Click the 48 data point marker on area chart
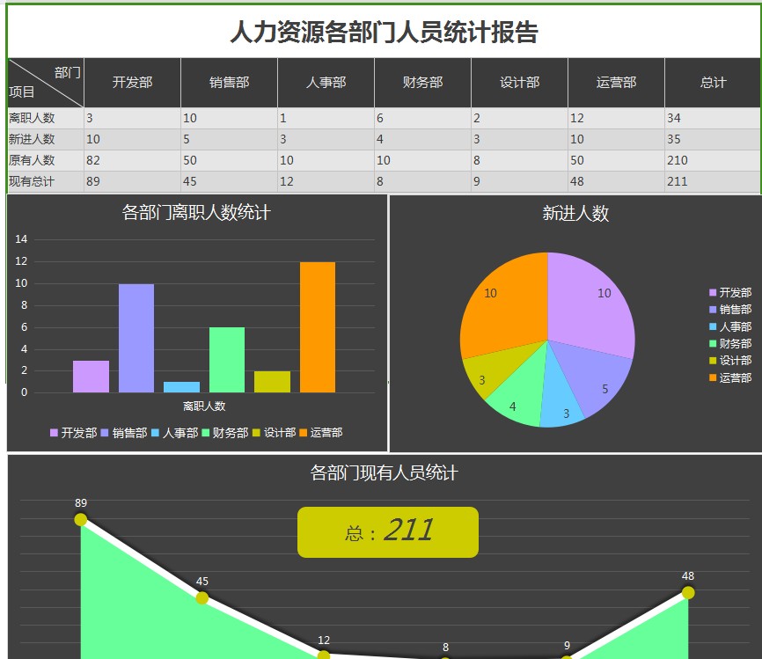The height and width of the screenshot is (659, 762). 688,593
